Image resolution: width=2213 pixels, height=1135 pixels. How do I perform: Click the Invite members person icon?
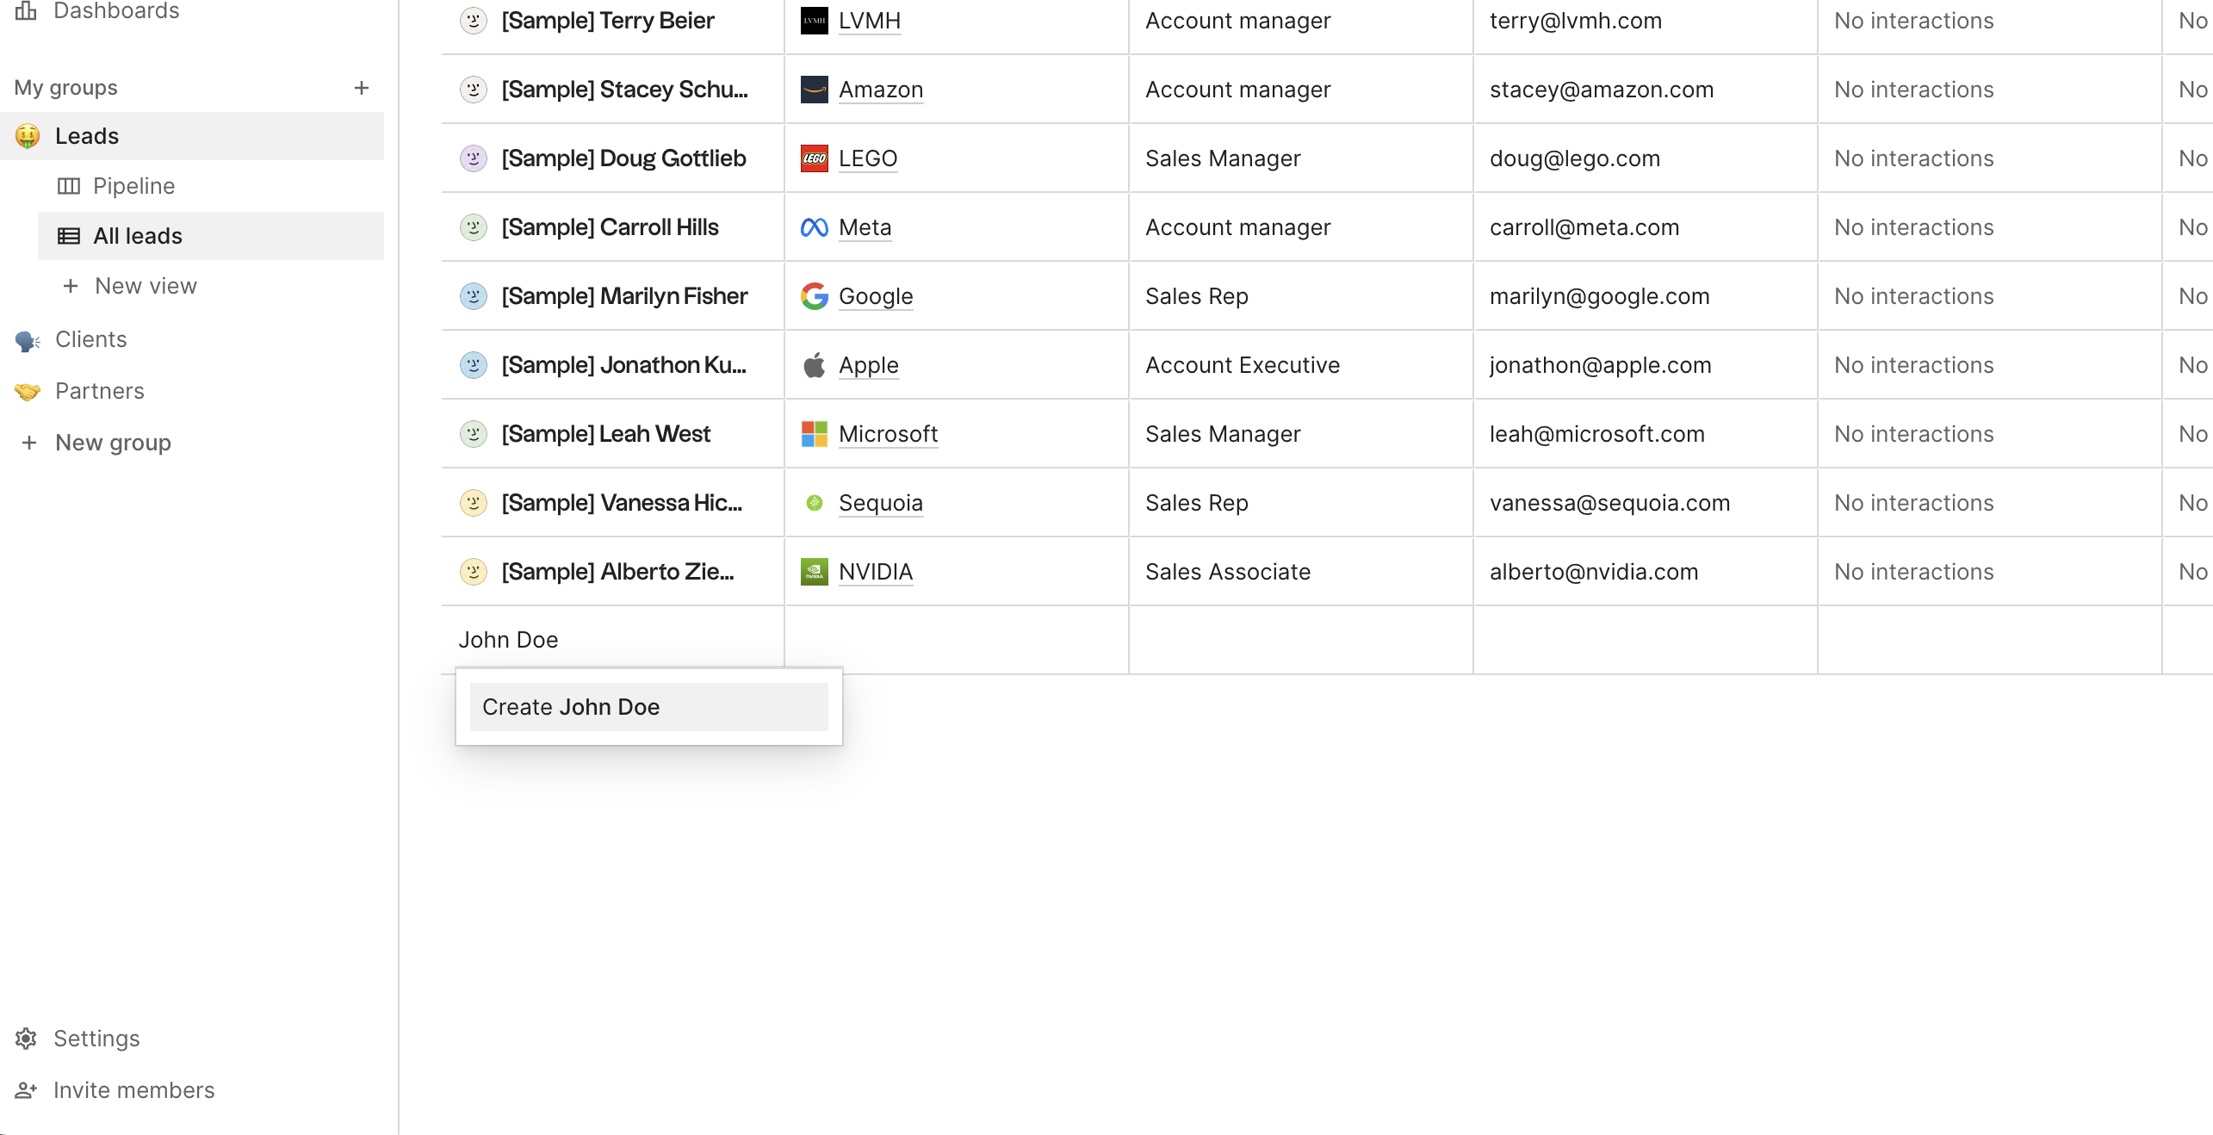click(x=26, y=1090)
